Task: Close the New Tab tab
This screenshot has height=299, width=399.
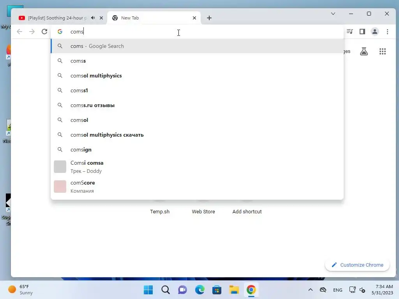Action: coord(194,18)
